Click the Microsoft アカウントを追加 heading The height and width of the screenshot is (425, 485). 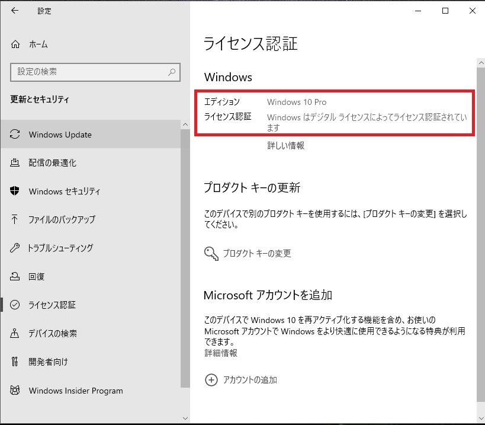(268, 295)
